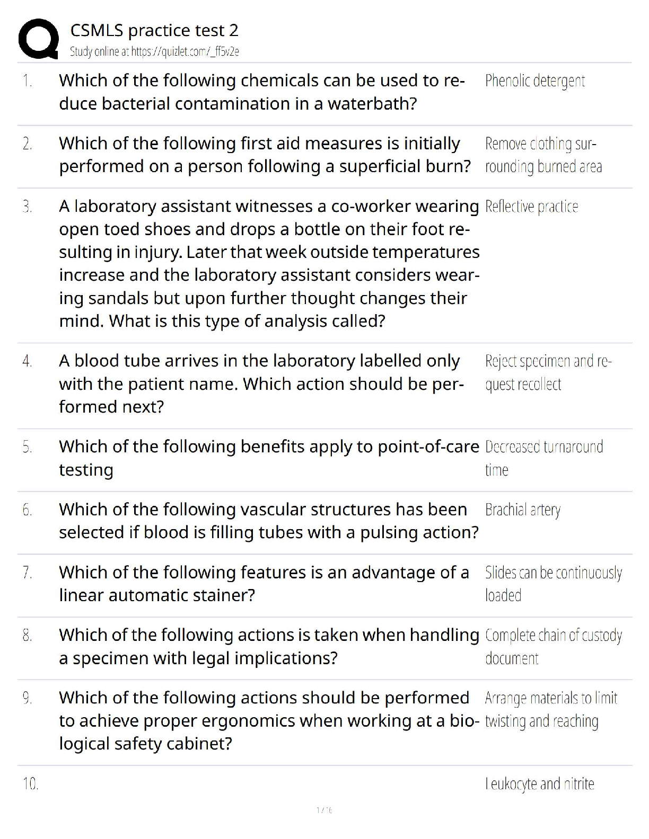Click the CSMLS practice test 2 title

[x=154, y=30]
